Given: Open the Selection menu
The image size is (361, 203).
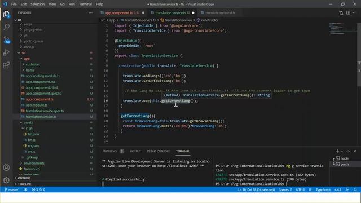Looking at the screenshot, I should click(x=38, y=4).
